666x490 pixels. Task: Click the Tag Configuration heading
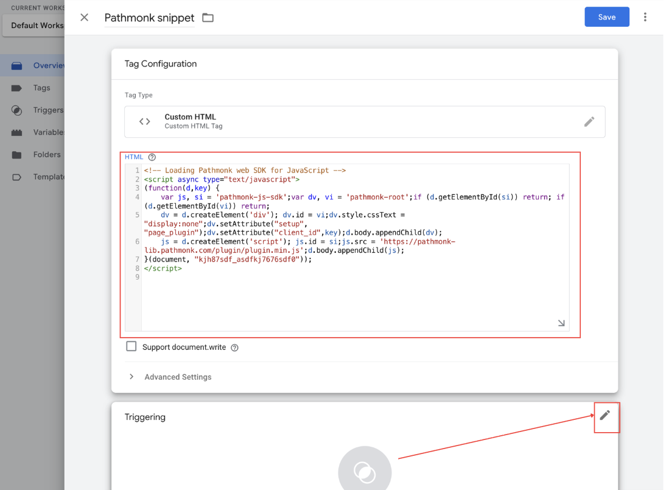tap(161, 64)
